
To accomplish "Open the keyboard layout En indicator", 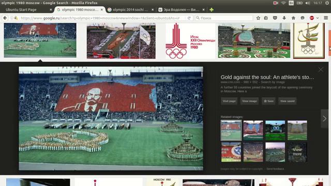I will [291, 3].
